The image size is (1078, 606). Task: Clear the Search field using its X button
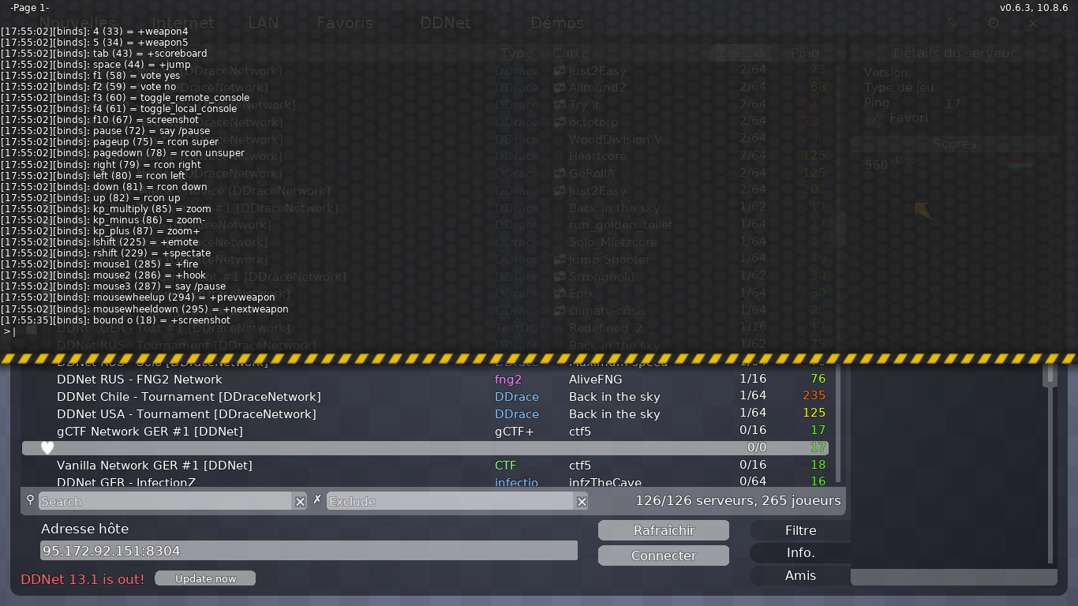click(x=300, y=501)
